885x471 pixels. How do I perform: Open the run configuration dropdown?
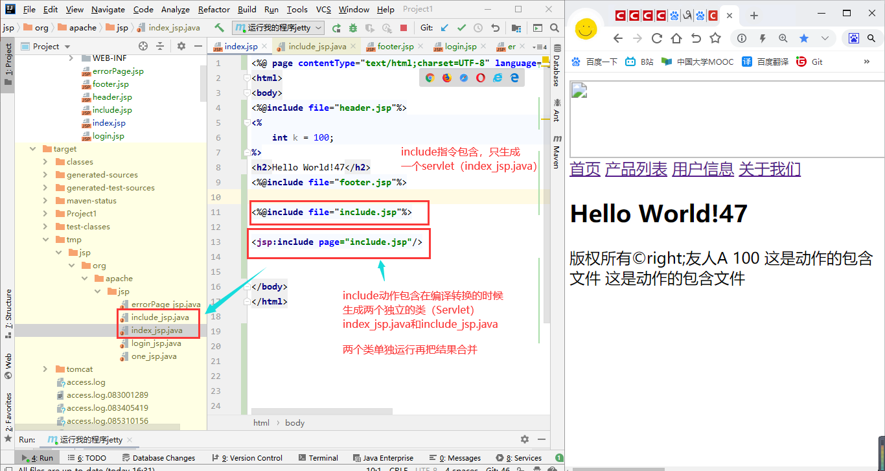[x=316, y=27]
